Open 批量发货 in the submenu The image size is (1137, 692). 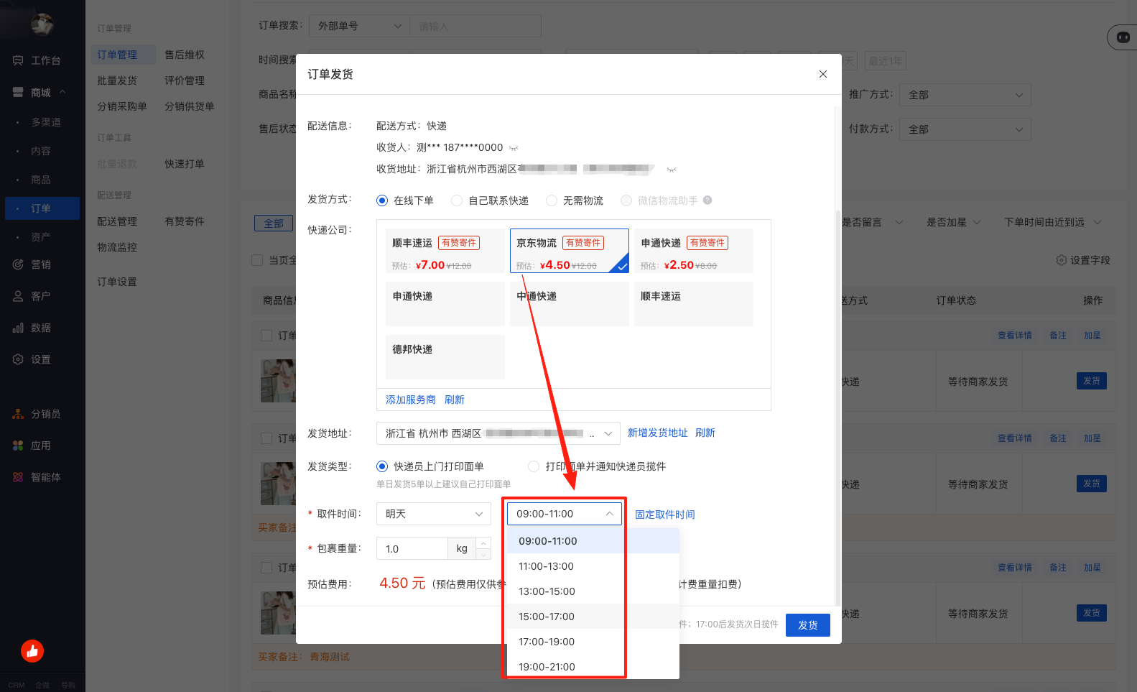coord(117,80)
